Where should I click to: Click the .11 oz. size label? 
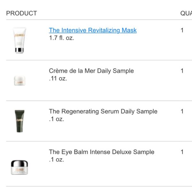(58, 78)
